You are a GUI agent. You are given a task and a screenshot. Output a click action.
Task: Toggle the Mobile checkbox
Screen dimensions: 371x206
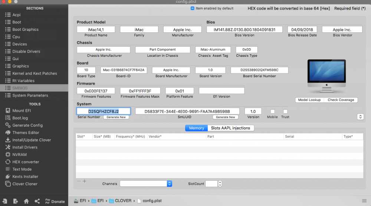[273, 111]
